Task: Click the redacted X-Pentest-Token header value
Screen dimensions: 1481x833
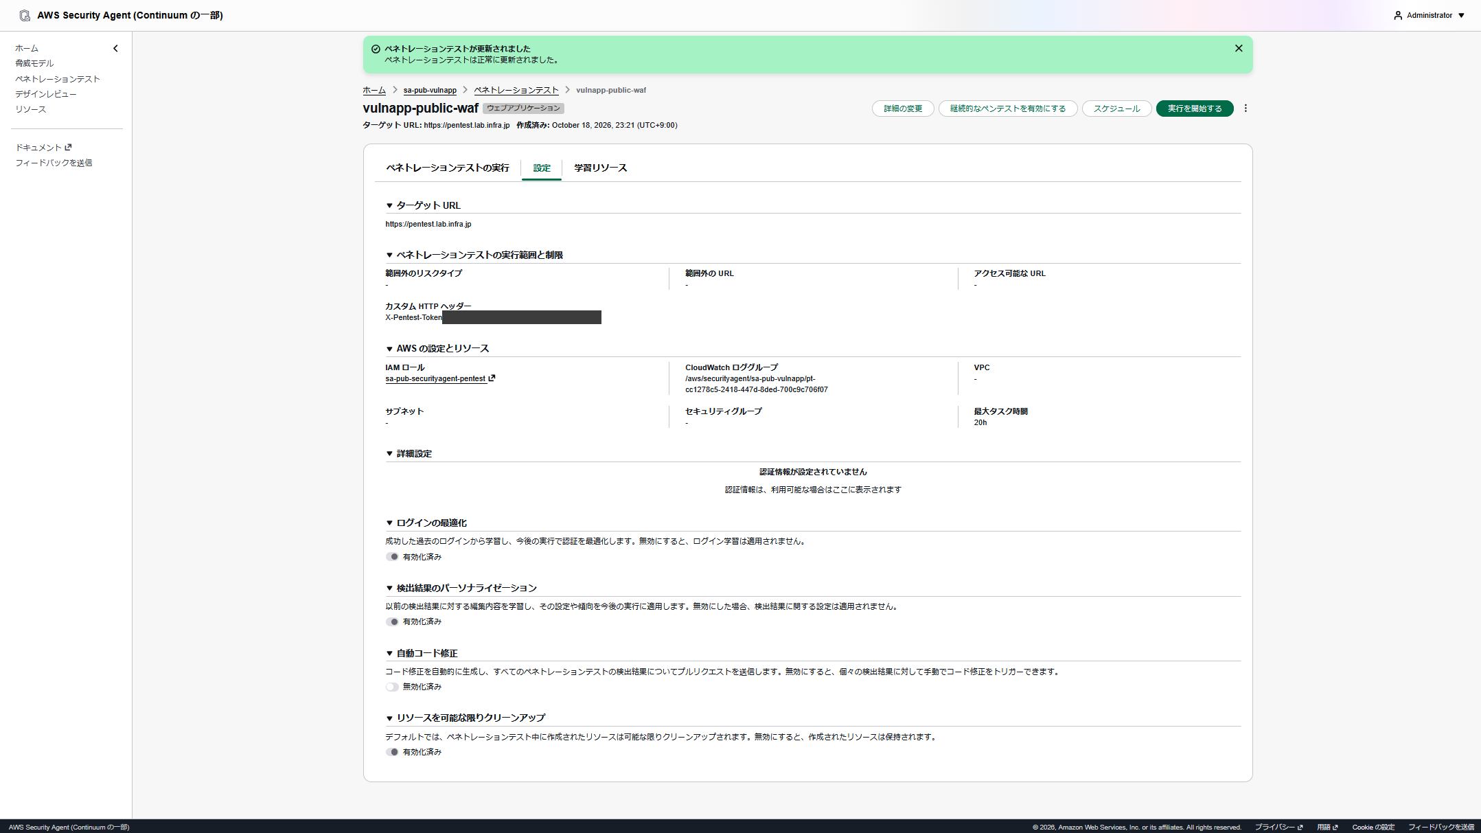Action: pos(522,317)
